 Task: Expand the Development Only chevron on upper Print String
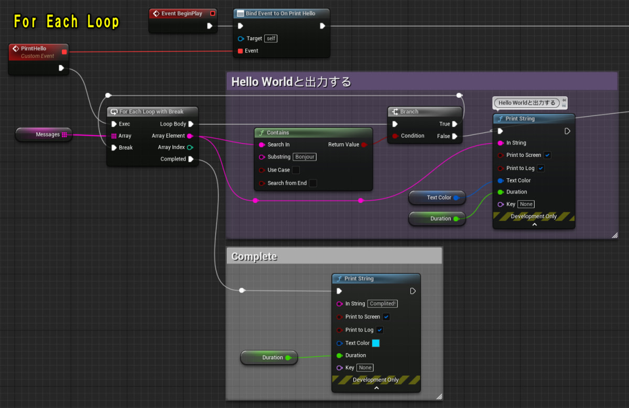(x=534, y=223)
